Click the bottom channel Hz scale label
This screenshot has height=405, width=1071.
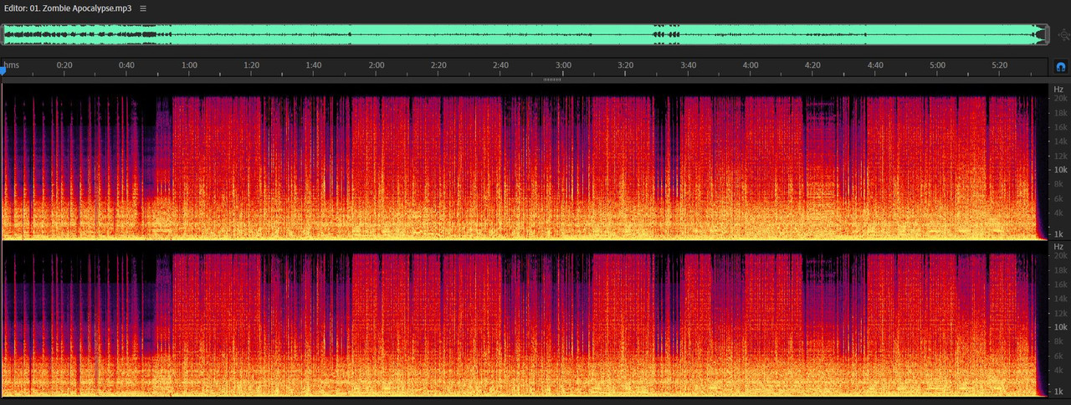point(1058,247)
